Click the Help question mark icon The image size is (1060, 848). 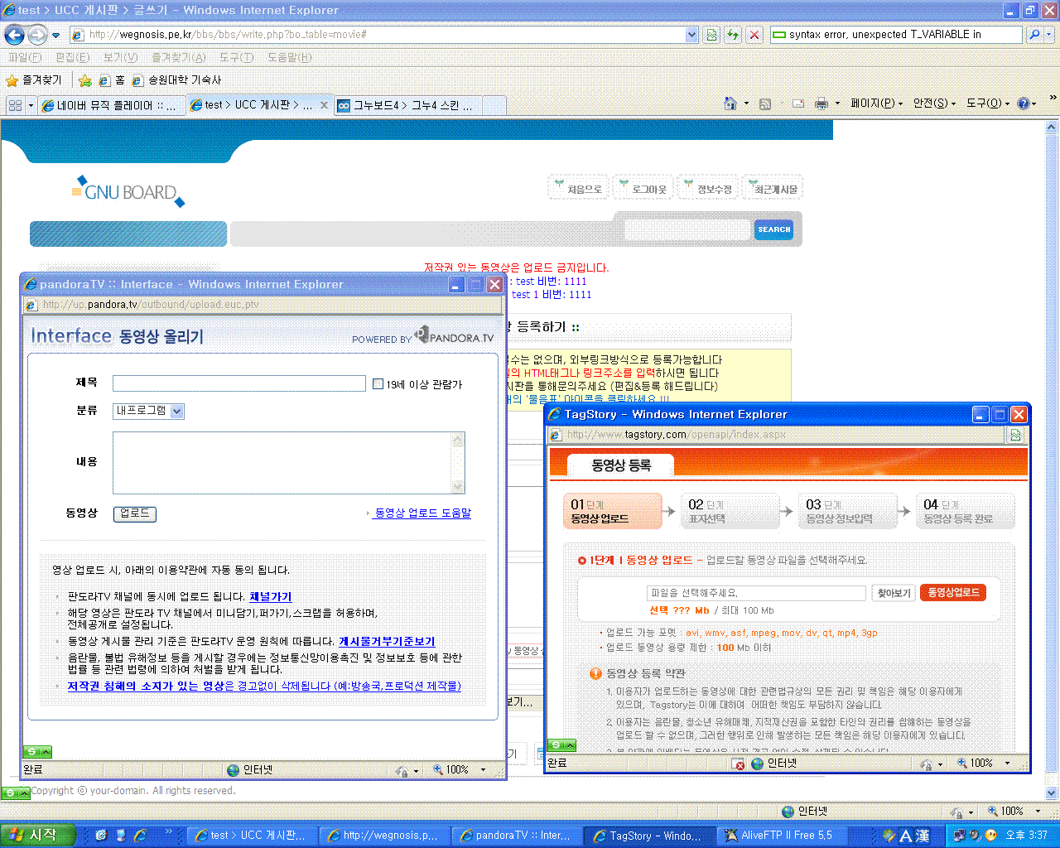[x=1024, y=104]
